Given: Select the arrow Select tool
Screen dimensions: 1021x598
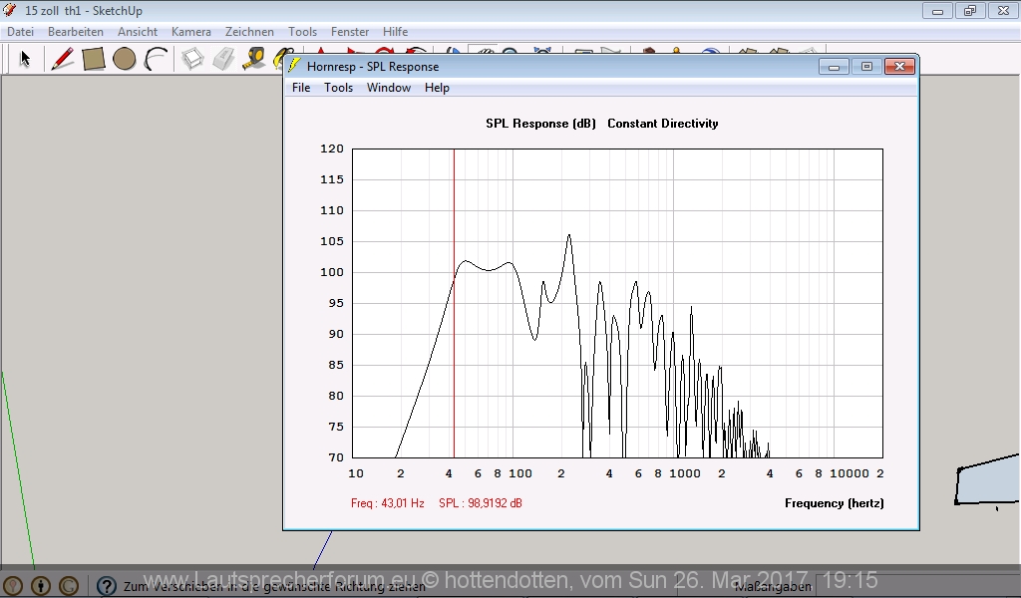Looking at the screenshot, I should [x=25, y=59].
